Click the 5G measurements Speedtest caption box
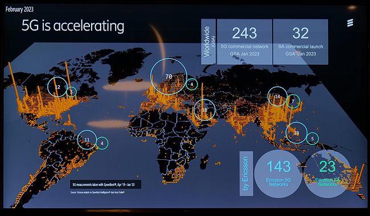Screen dimensions: 370x216 click(x=105, y=184)
